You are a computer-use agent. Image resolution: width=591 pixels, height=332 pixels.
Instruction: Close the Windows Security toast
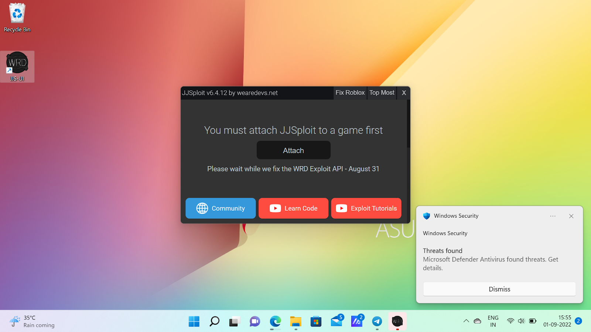click(x=571, y=216)
